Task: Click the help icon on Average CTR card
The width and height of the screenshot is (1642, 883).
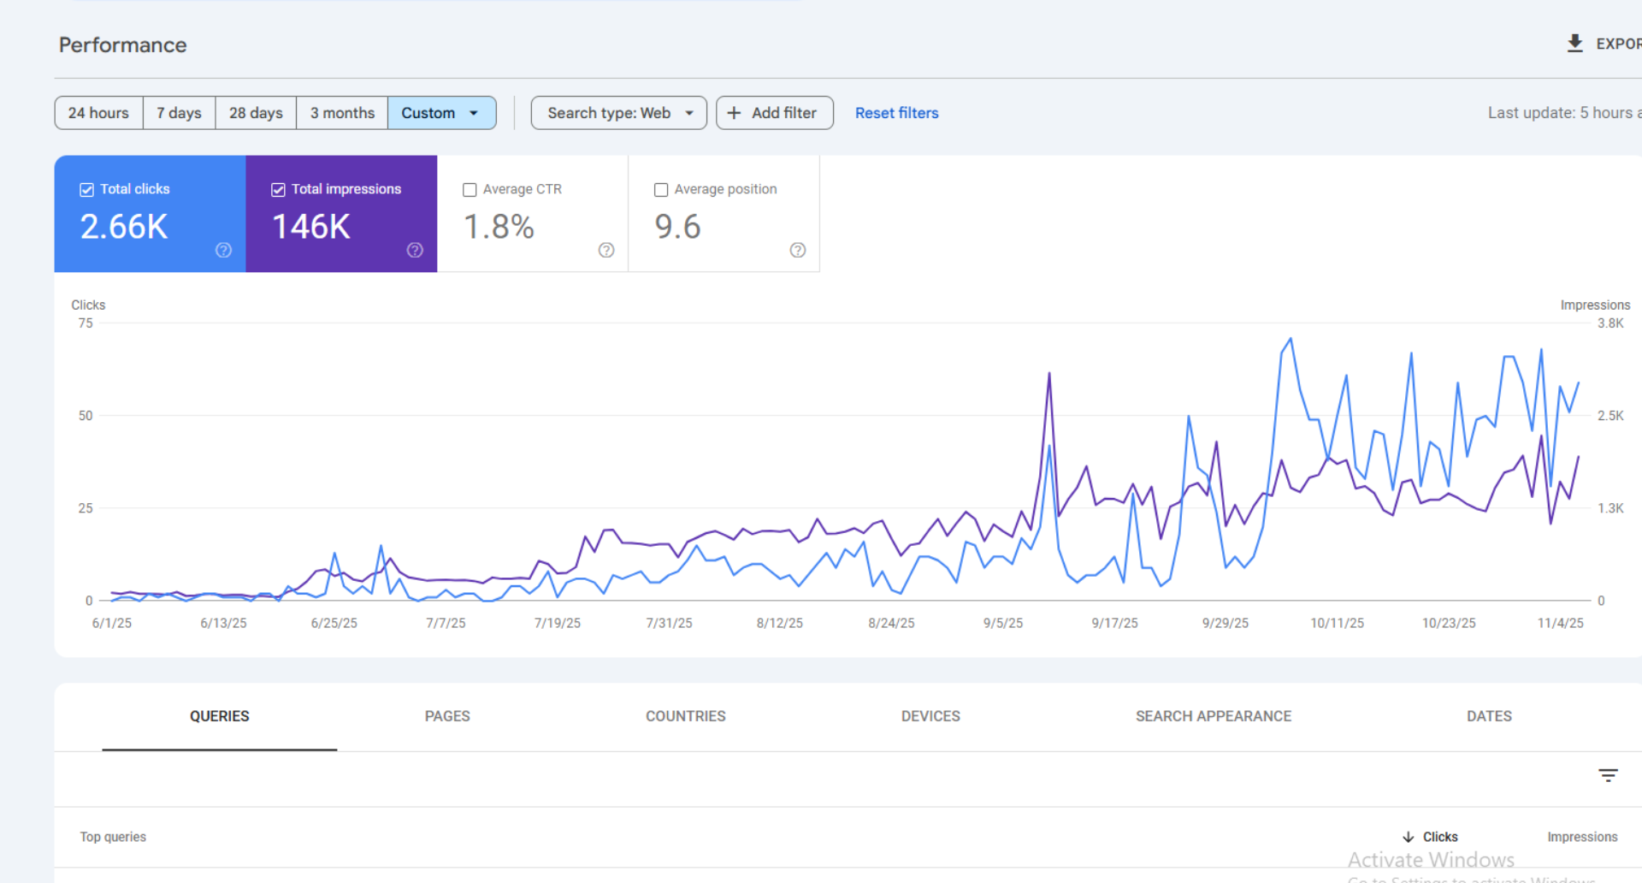Action: pos(606,250)
